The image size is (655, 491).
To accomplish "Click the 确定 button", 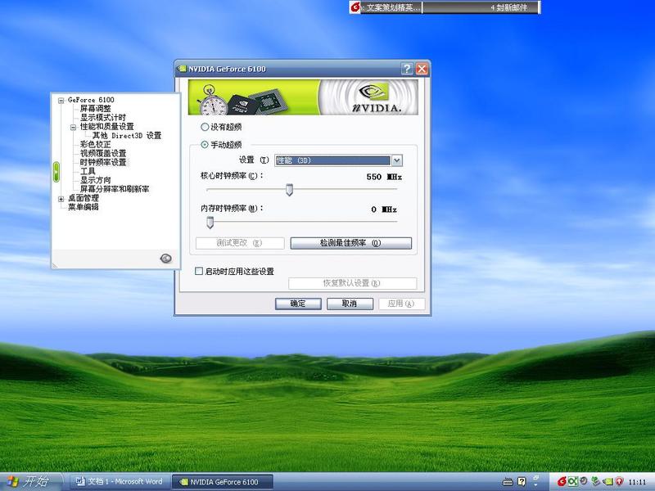I will pyautogui.click(x=298, y=304).
